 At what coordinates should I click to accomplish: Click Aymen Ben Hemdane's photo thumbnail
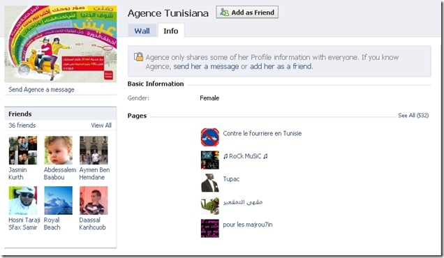tap(94, 150)
